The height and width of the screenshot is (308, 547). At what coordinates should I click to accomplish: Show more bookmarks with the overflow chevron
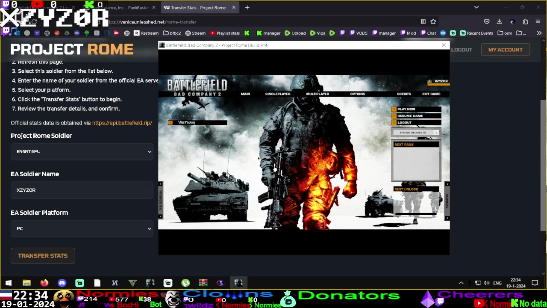(539, 33)
